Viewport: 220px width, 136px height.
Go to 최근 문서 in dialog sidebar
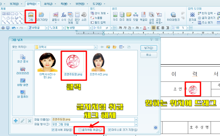[23, 58]
